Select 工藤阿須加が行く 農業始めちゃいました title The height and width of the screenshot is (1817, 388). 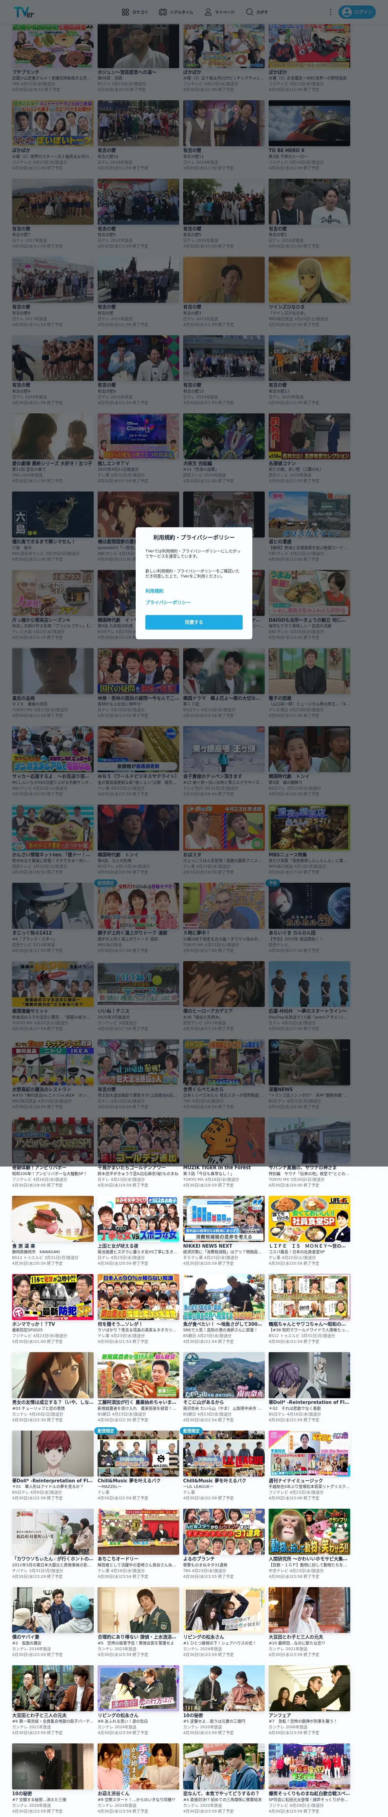137,1402
